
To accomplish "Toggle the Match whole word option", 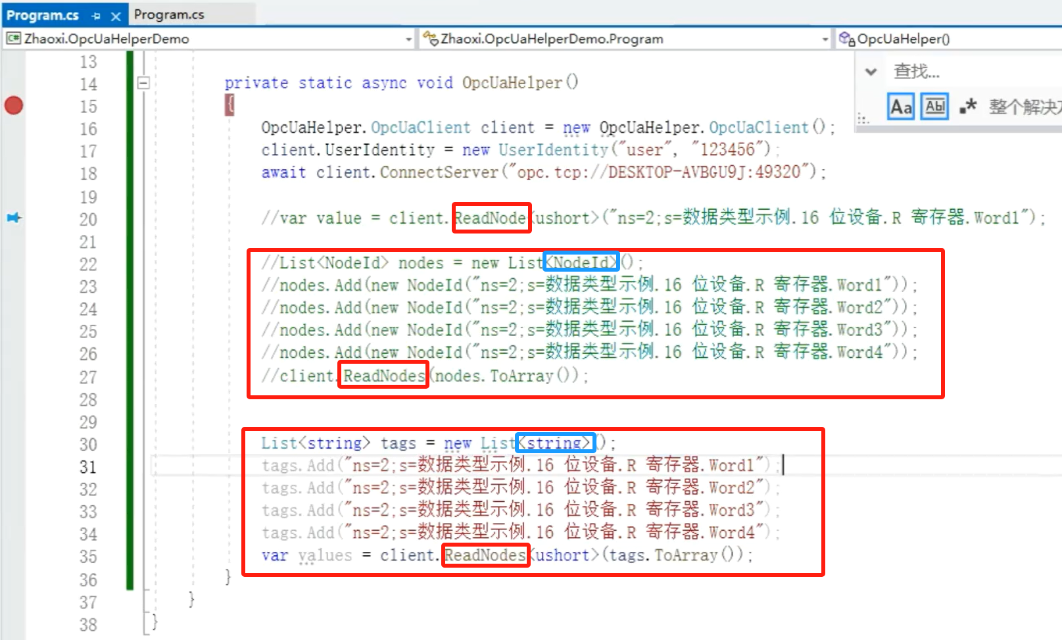I will tap(934, 107).
